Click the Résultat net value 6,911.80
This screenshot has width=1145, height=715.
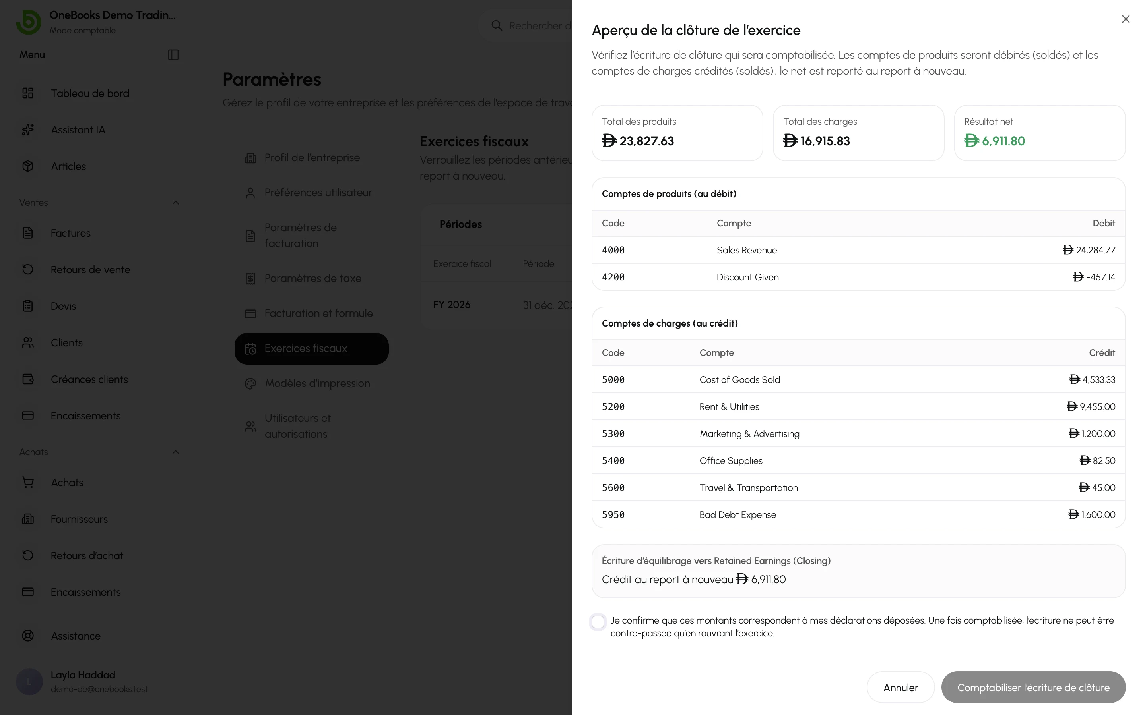coord(995,141)
